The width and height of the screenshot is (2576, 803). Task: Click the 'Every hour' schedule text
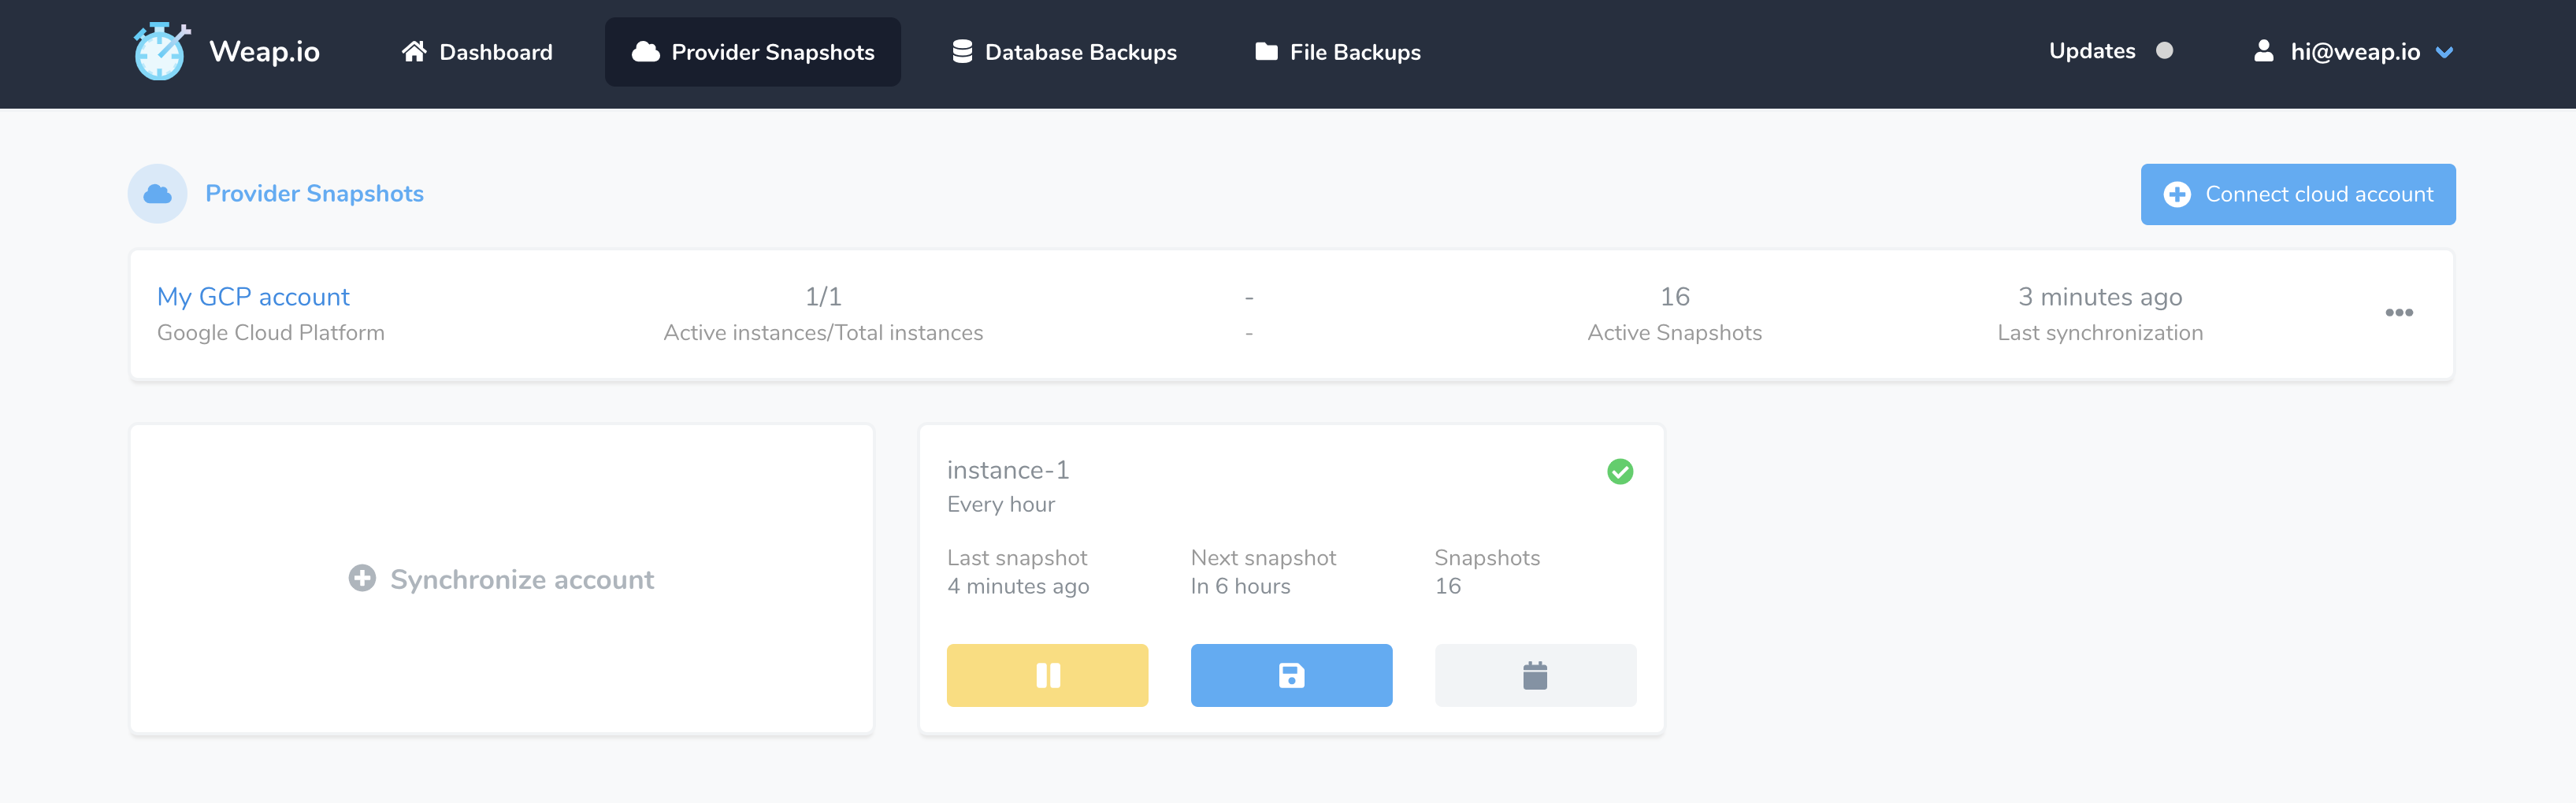point(1001,505)
